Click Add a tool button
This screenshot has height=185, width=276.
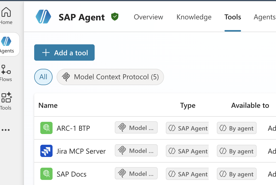pyautogui.click(x=65, y=52)
